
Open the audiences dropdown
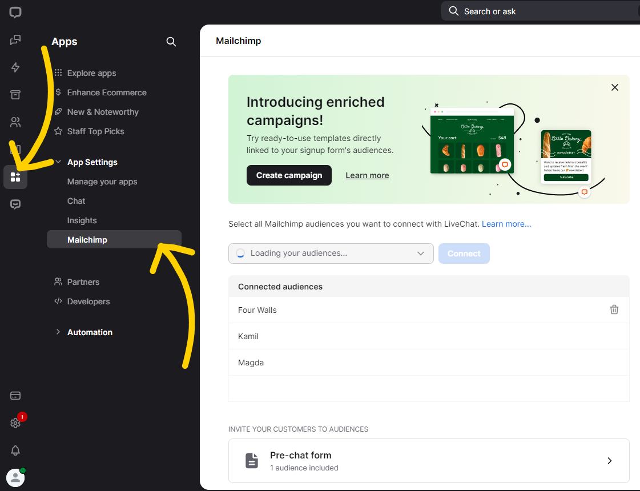(x=331, y=253)
